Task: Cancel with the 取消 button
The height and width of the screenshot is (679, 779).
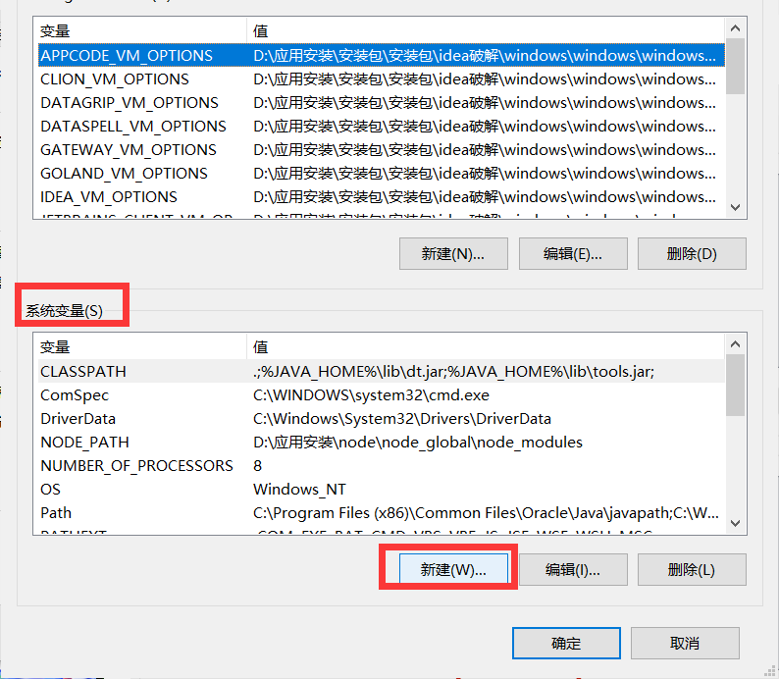Action: click(685, 644)
